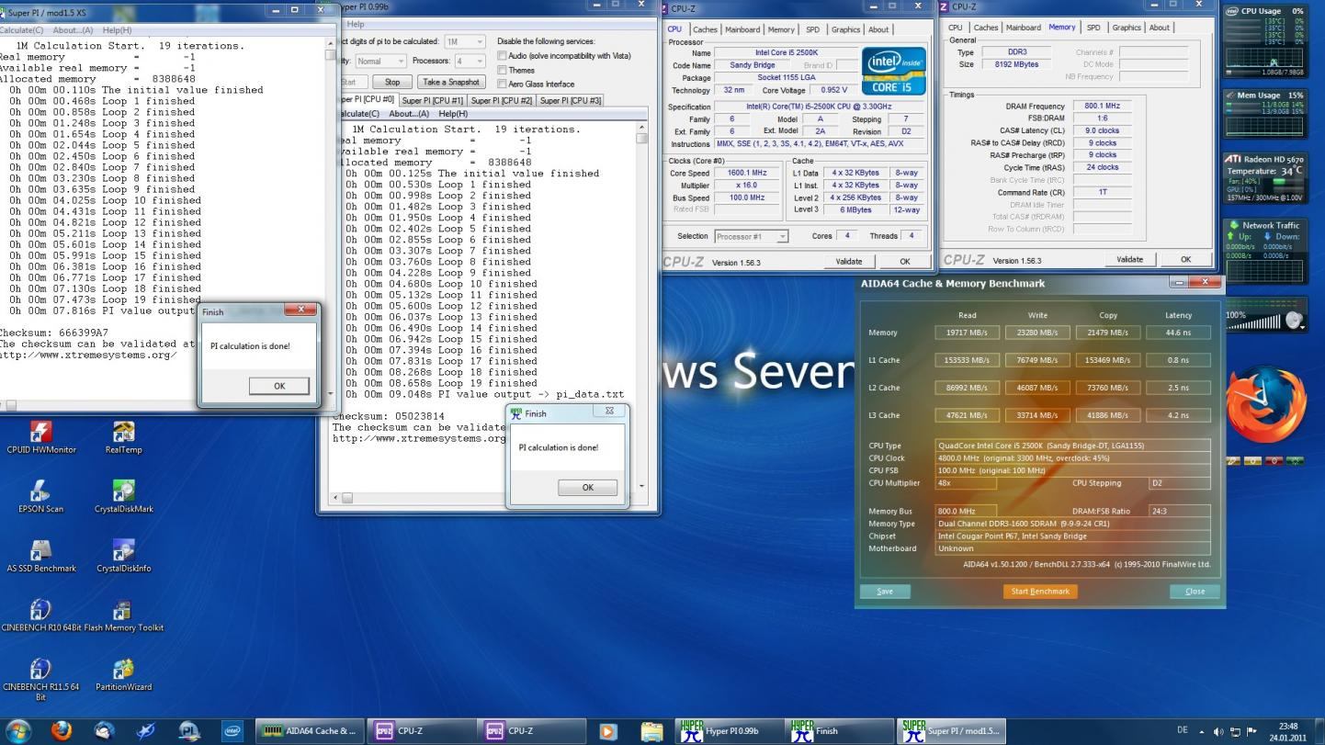Open CPUID HWMonitor desktop icon
The width and height of the screenshot is (1325, 745).
tap(41, 437)
